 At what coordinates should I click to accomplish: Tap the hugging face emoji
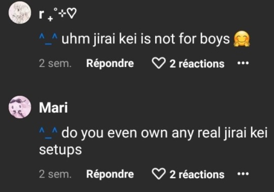point(242,39)
